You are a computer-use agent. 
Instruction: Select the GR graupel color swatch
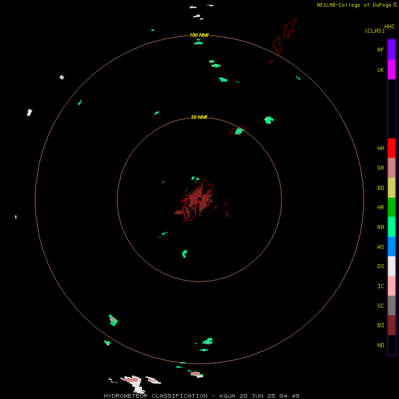(391, 168)
